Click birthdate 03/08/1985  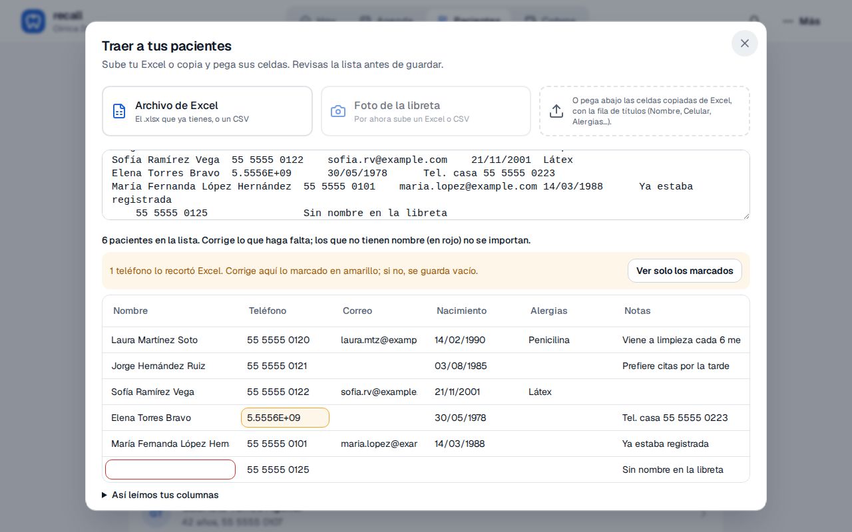point(473,366)
